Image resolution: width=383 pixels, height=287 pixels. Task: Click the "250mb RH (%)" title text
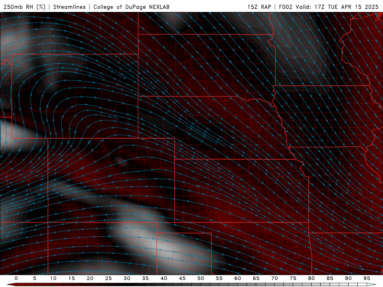pyautogui.click(x=25, y=7)
